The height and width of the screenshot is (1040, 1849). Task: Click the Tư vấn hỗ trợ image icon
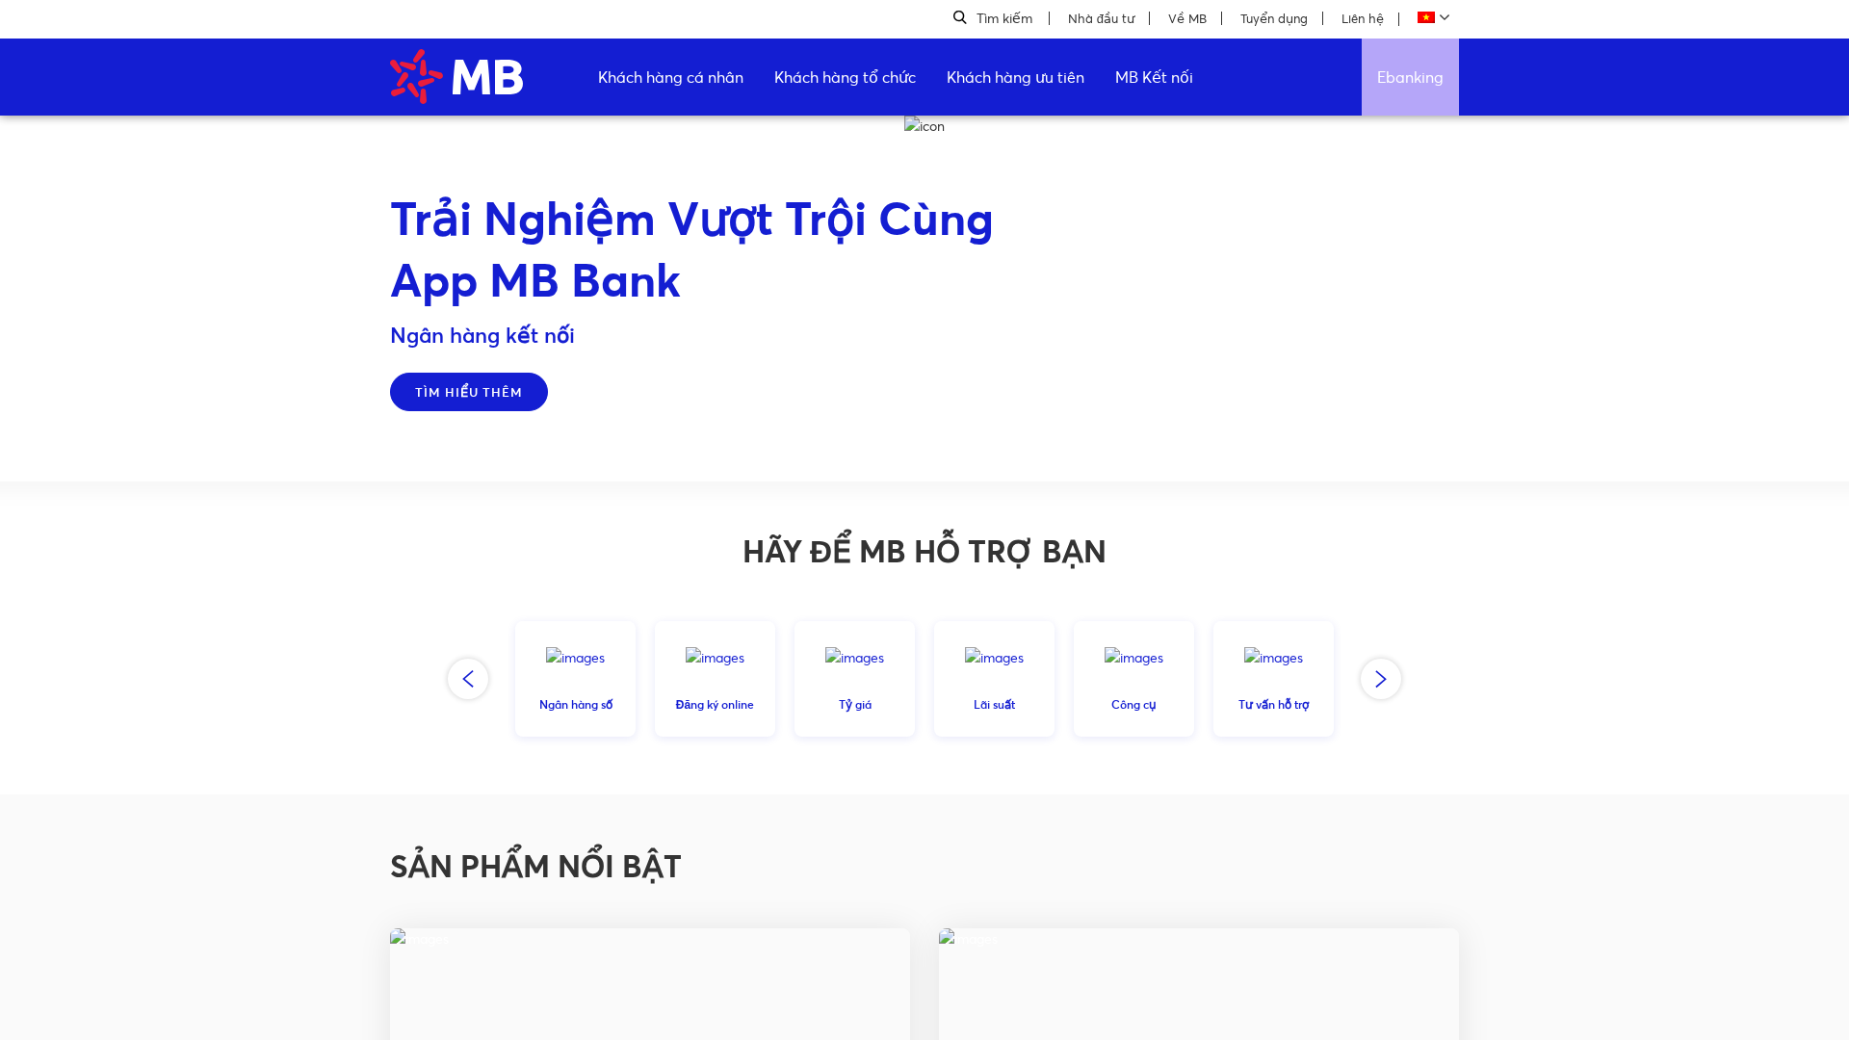[1273, 658]
